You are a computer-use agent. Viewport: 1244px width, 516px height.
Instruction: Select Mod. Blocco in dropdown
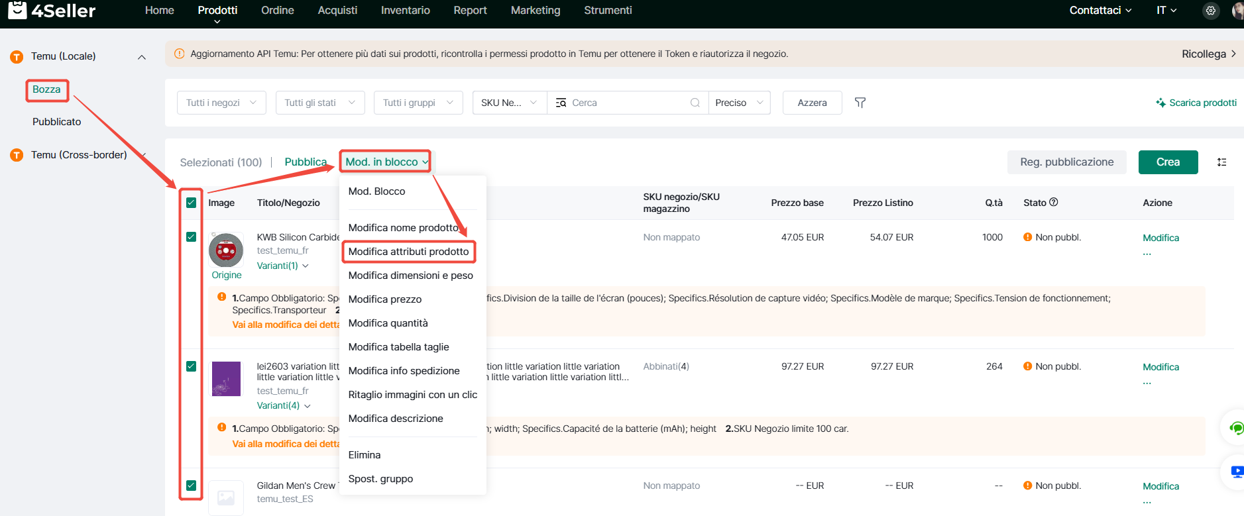pos(413,191)
